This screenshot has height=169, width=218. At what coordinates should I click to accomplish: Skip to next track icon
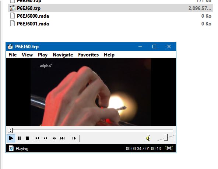tap(63, 138)
